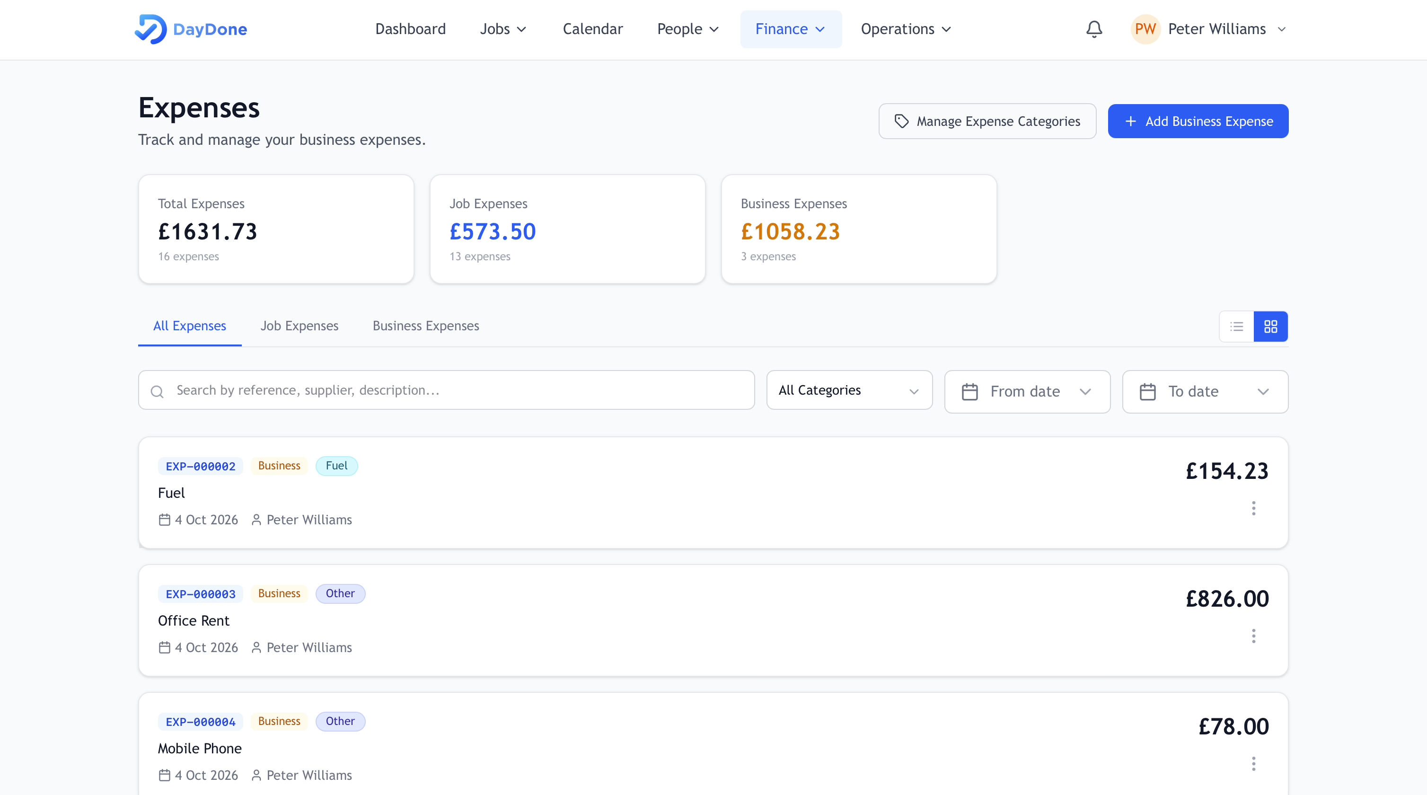Open options menu for Mobile Phone expense
The image size is (1427, 795).
(1254, 764)
